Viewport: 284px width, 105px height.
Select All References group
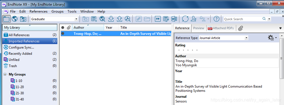point(30,35)
